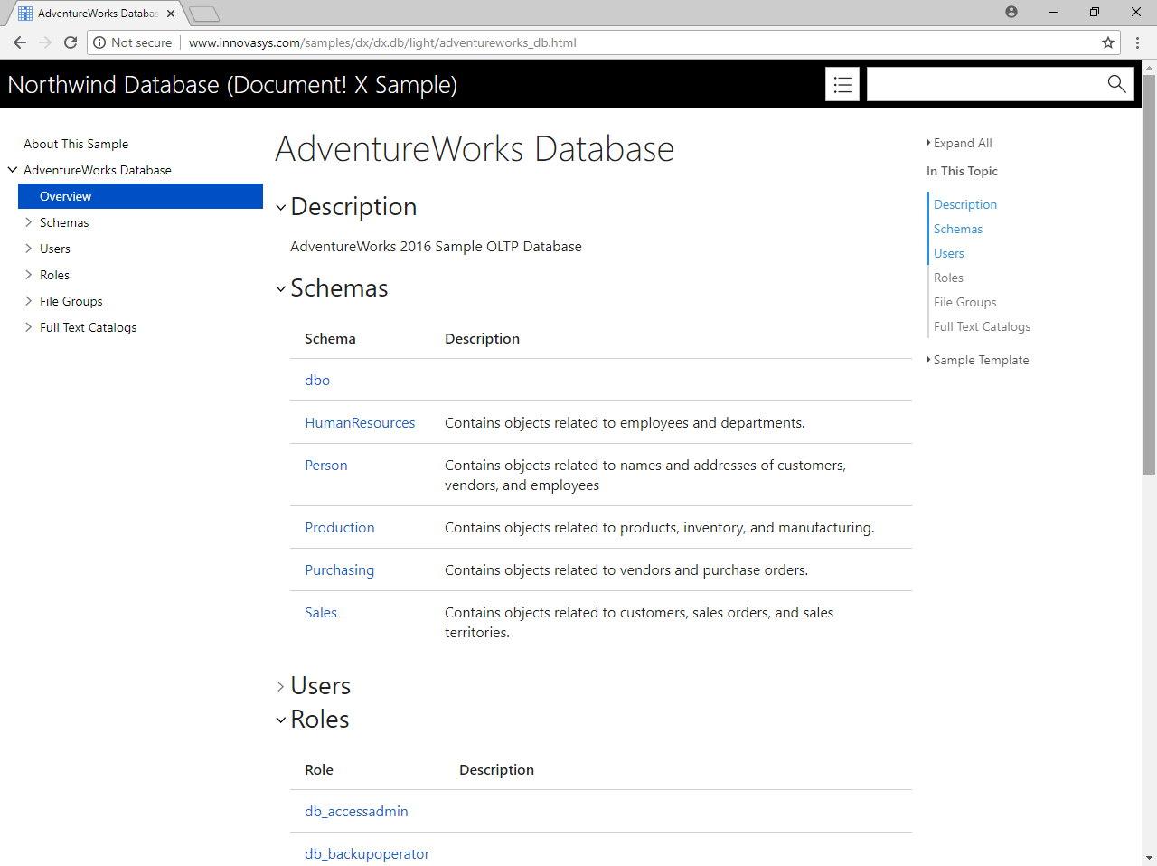The width and height of the screenshot is (1157, 866).
Task: Open the db_accessadmin role link
Action: pos(356,812)
